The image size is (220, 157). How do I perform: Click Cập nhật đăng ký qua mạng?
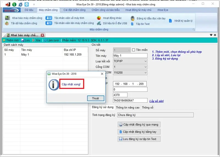point(139,125)
